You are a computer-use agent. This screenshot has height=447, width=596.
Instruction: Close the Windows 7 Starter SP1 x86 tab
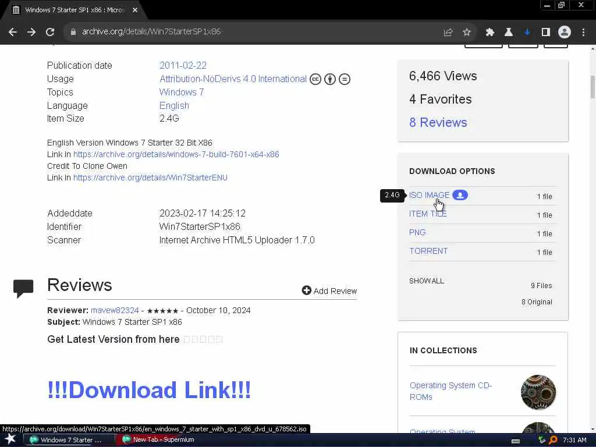135,10
